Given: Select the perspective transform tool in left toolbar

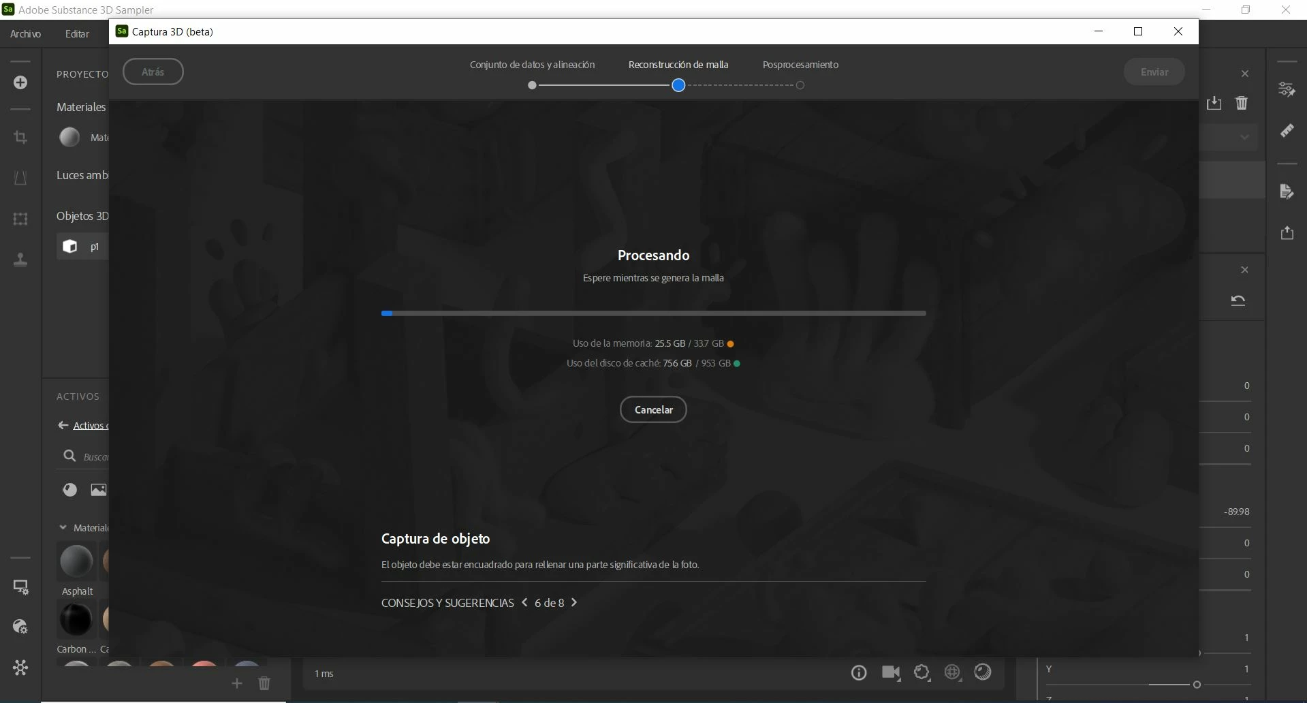Looking at the screenshot, I should point(20,178).
